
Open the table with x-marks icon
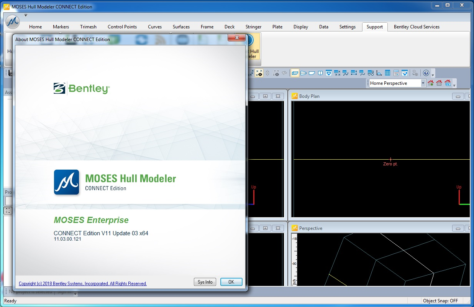tap(337, 73)
